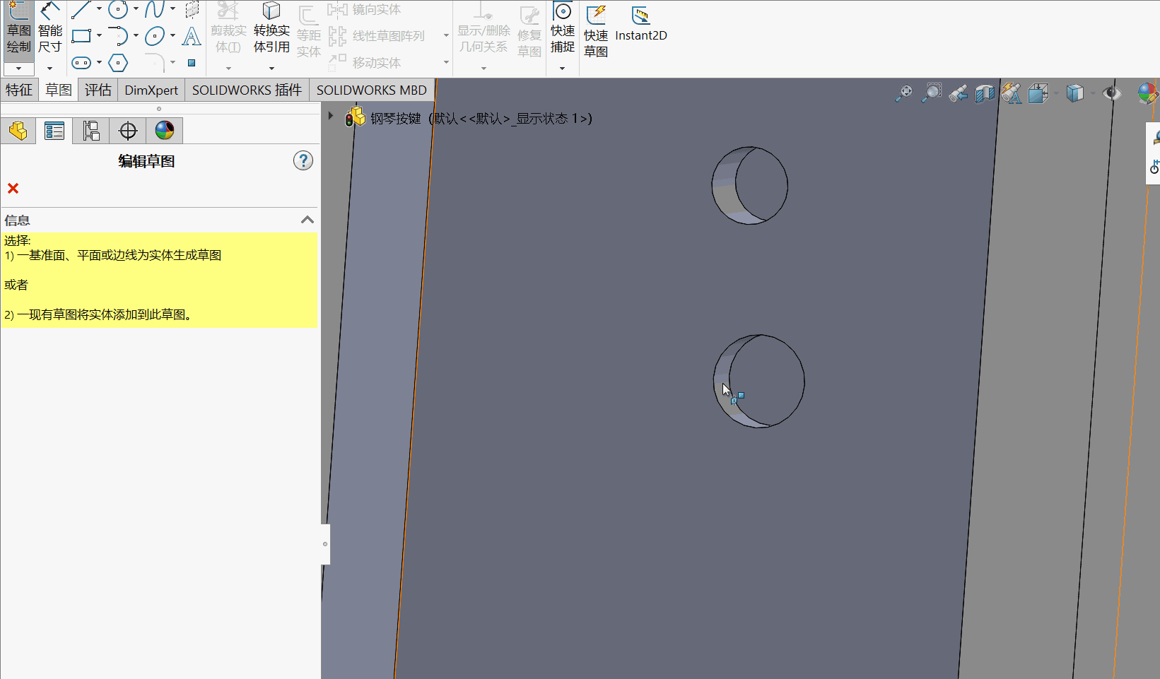Image resolution: width=1160 pixels, height=679 pixels.
Task: Toggle 快速捕捉 quick snaps
Action: [563, 28]
